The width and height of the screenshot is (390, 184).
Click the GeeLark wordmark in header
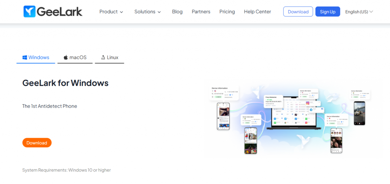tap(59, 12)
